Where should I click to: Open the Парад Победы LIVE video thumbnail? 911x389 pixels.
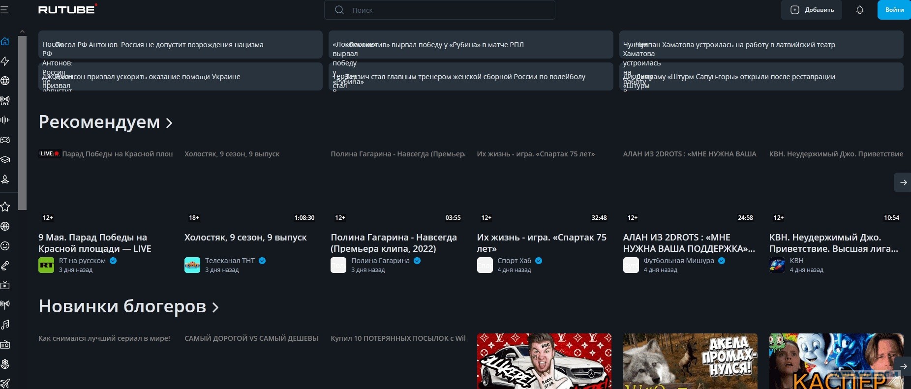[106, 187]
